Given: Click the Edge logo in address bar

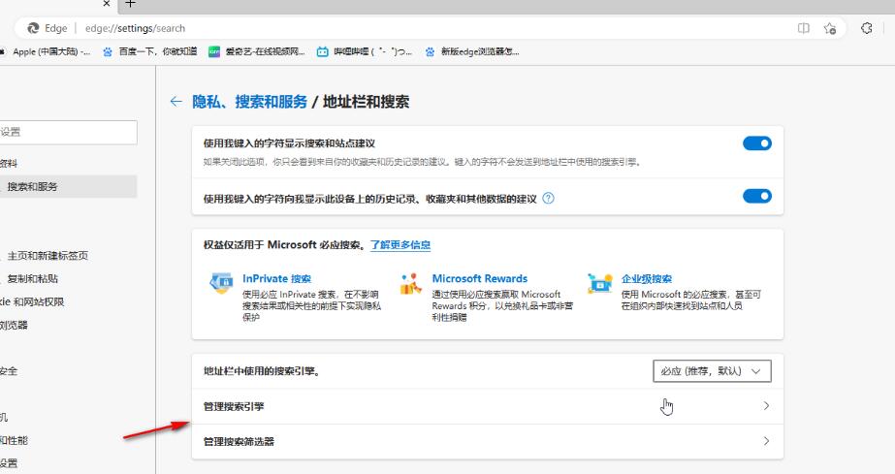Looking at the screenshot, I should [x=33, y=28].
